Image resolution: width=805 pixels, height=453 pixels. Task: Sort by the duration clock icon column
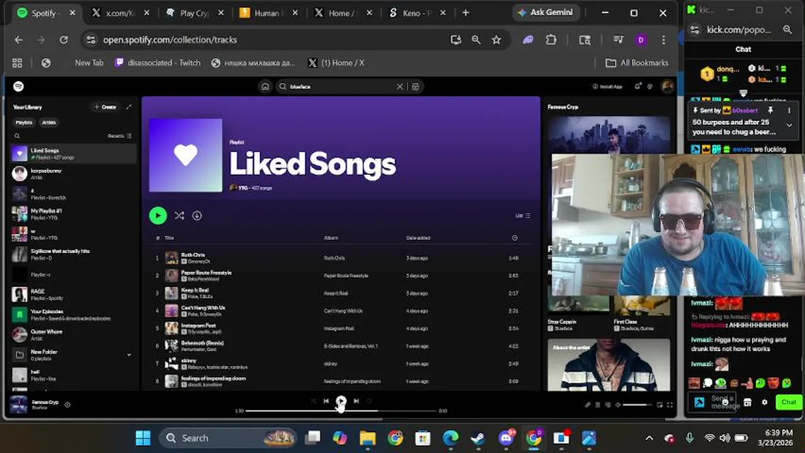[x=515, y=238]
